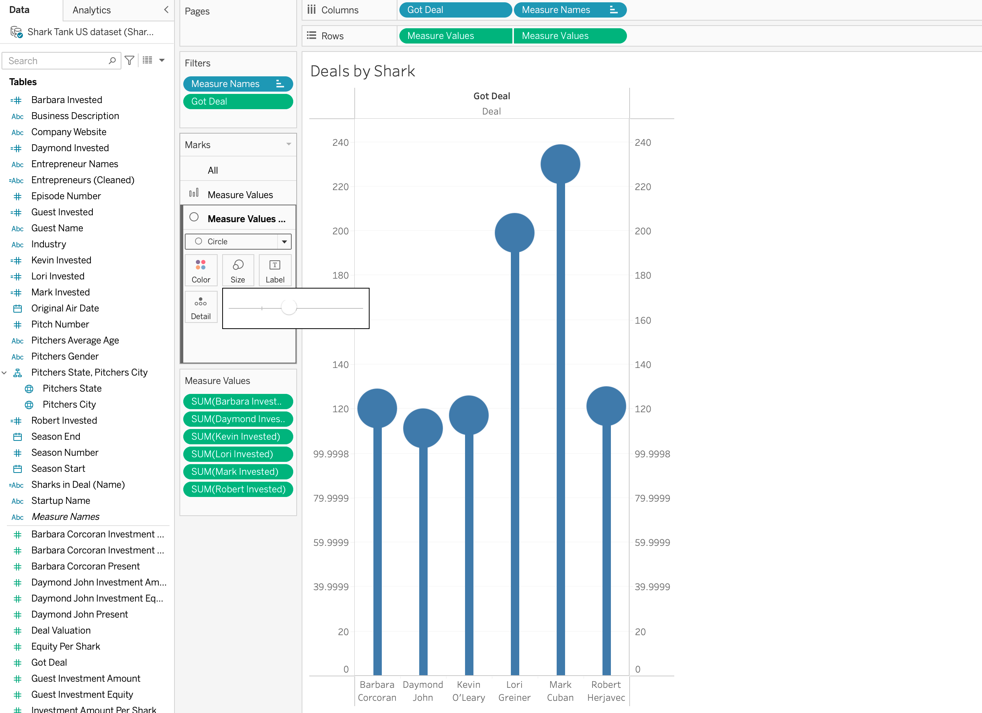Collapse the Pitchers State, Pitchers City hierarchy
The height and width of the screenshot is (713, 982).
4,372
